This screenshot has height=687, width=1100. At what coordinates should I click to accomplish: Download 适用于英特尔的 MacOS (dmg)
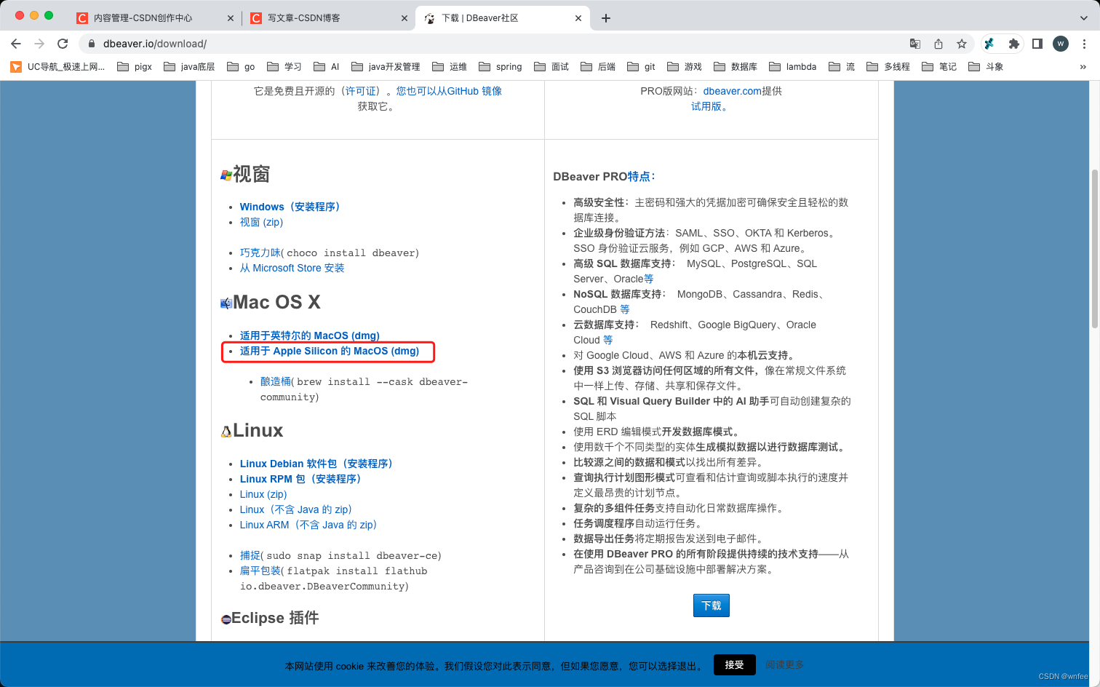(x=310, y=335)
